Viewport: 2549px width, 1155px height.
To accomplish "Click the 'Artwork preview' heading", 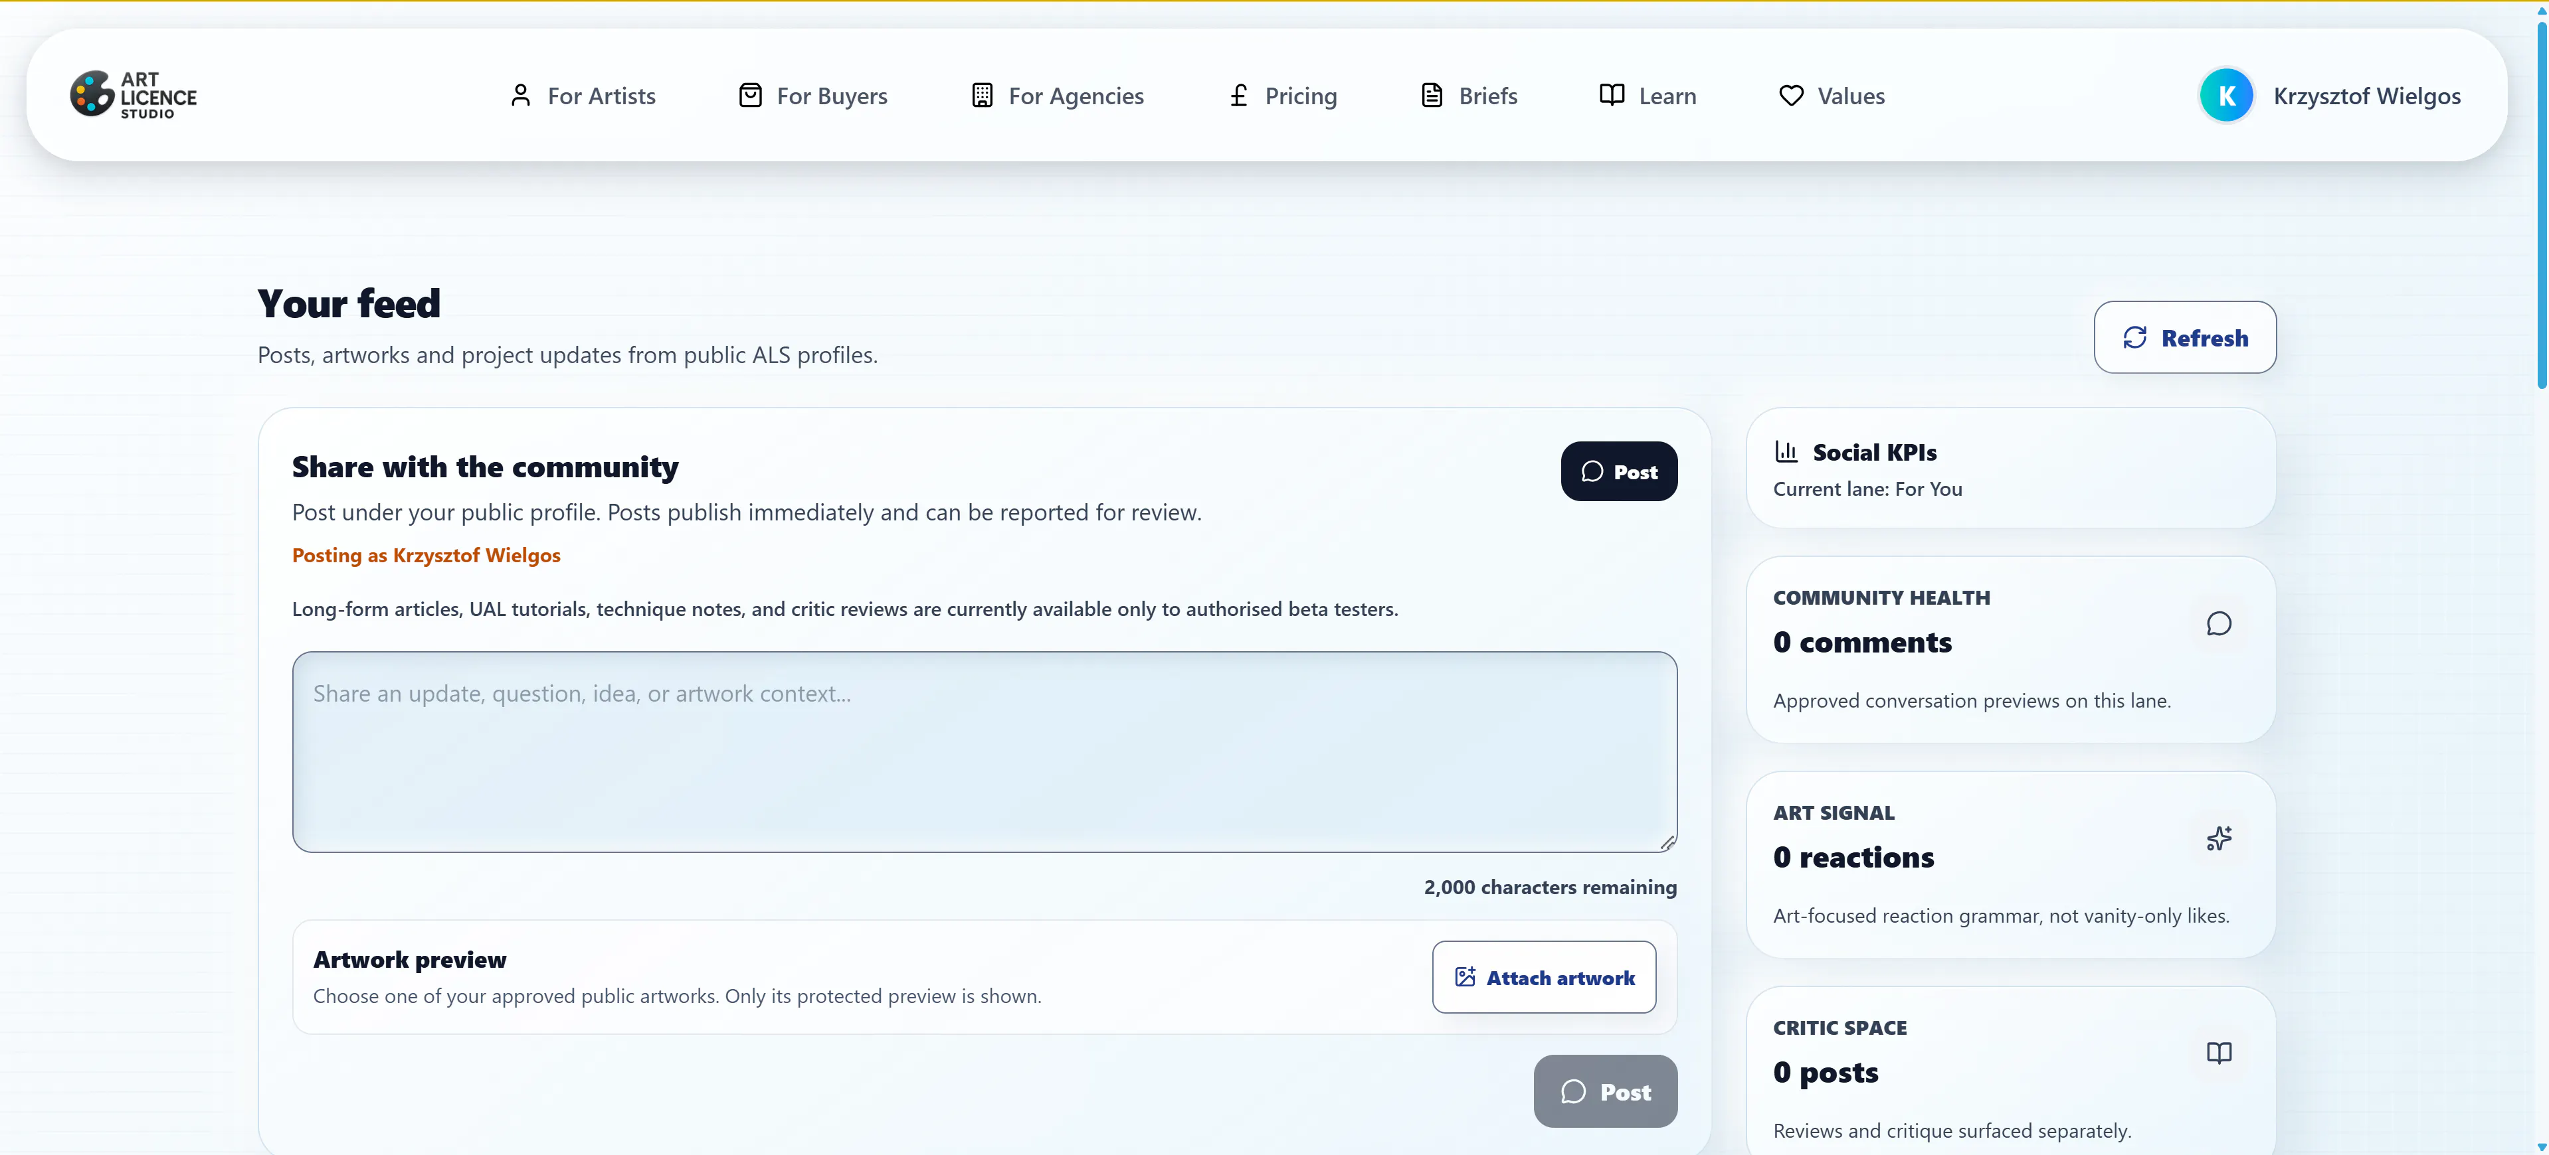I will (x=410, y=959).
